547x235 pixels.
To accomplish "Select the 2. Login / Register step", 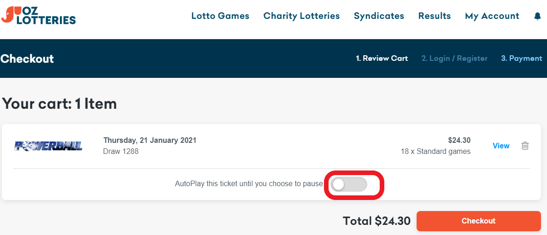I will click(x=454, y=59).
